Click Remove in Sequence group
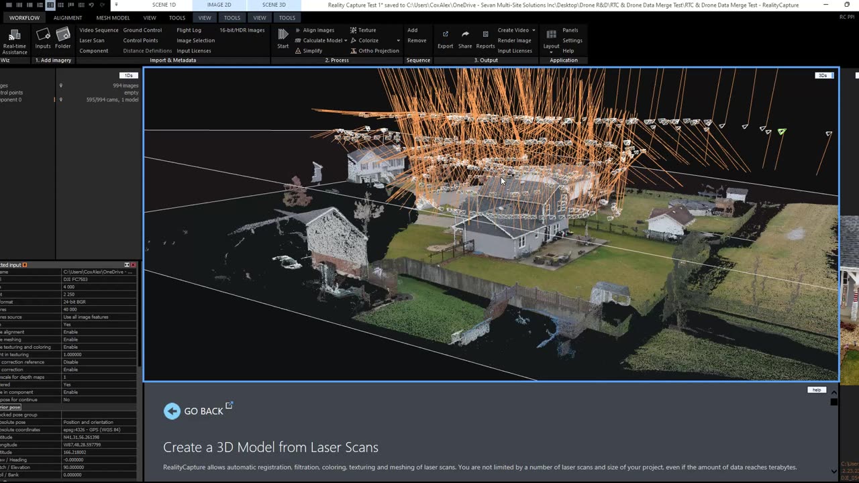 click(417, 40)
